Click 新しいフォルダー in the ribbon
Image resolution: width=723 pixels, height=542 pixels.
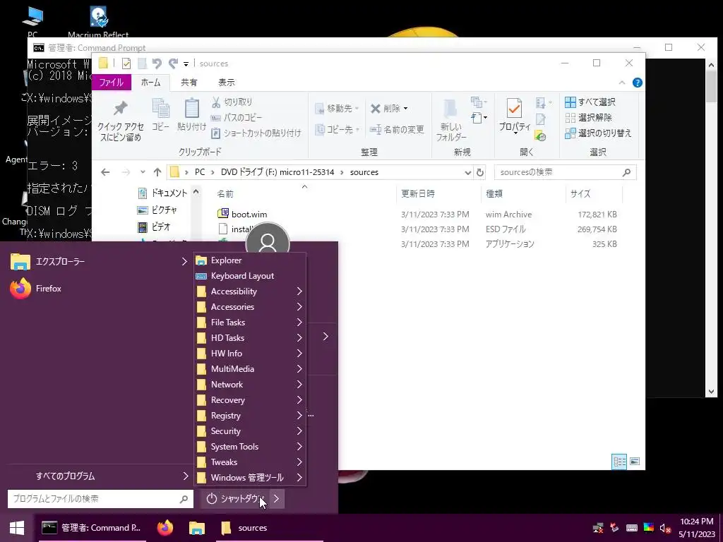click(451, 120)
